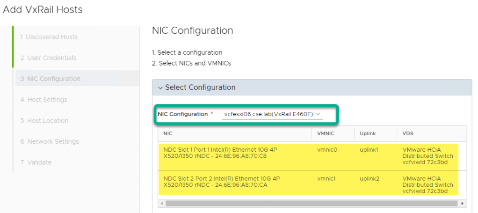
Task: Click the NIC column header
Action: click(168, 133)
